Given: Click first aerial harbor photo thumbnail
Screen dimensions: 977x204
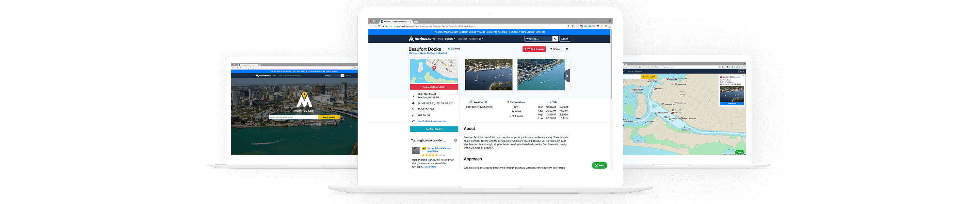Looking at the screenshot, I should (488, 75).
